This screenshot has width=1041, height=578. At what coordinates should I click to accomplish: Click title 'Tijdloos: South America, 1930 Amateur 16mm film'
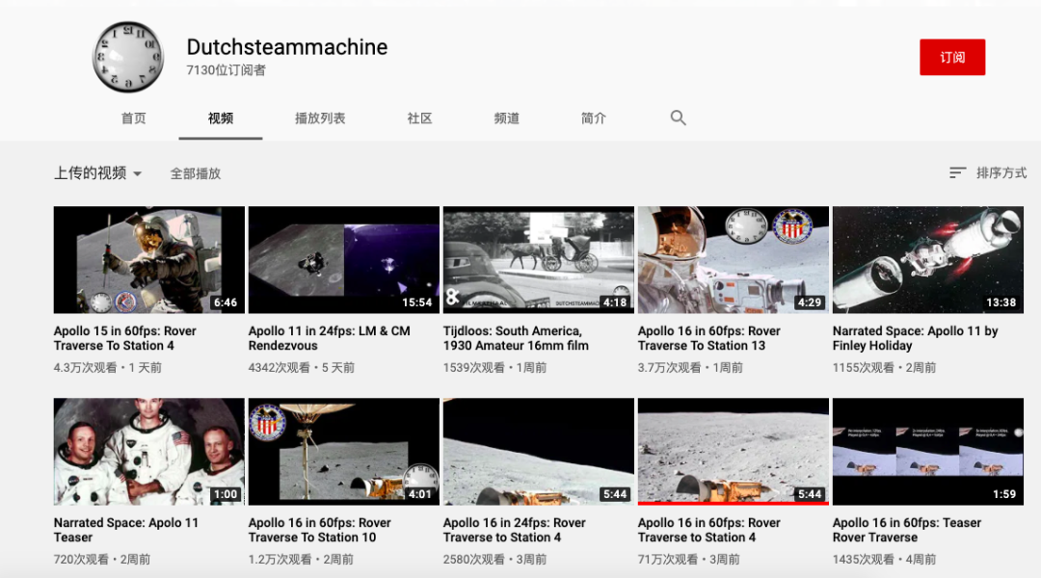point(516,338)
